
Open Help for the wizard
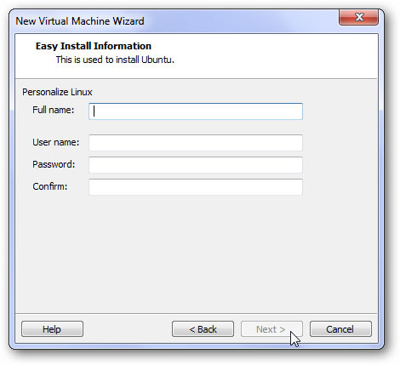pyautogui.click(x=52, y=329)
